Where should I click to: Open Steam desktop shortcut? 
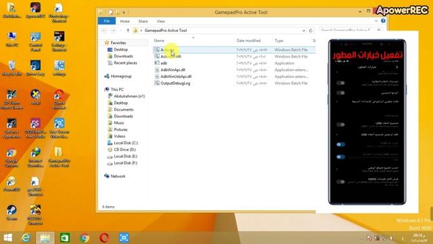tap(12, 212)
